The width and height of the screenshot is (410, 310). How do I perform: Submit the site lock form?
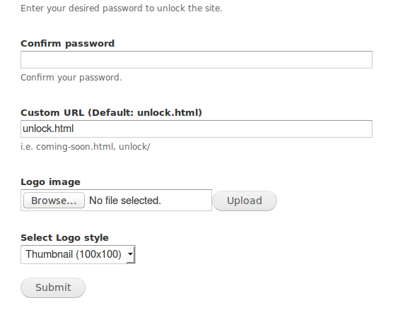[x=53, y=287]
